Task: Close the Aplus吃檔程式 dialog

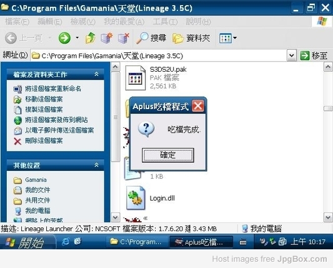Action: (x=198, y=106)
